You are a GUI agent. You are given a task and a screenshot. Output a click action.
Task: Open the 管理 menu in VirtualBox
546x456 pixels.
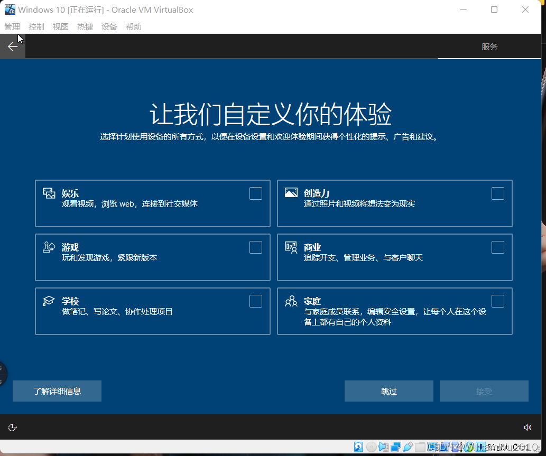(x=12, y=27)
